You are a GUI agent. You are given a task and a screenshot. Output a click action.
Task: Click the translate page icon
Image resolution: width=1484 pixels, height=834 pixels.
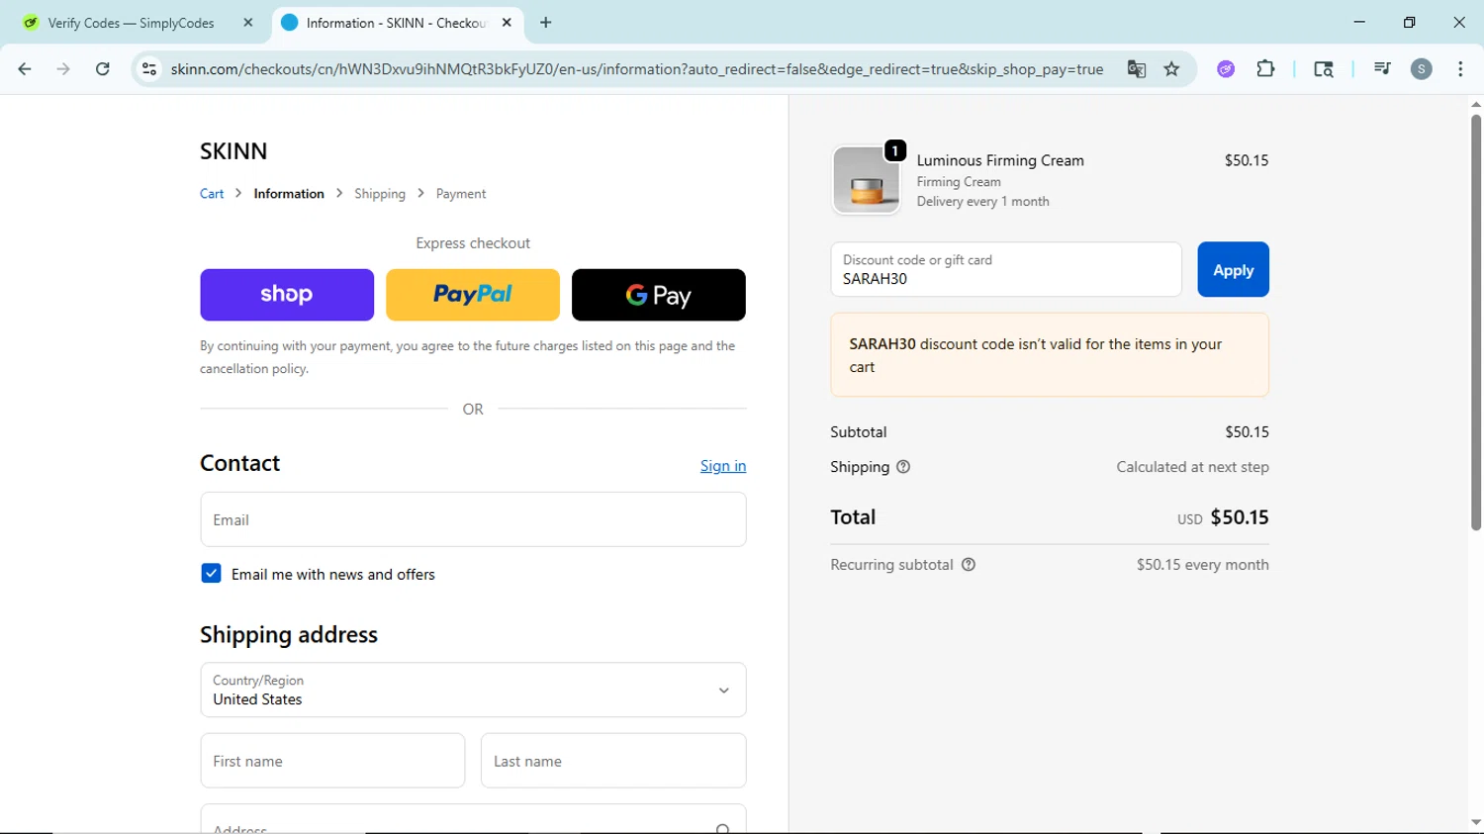pos(1136,69)
